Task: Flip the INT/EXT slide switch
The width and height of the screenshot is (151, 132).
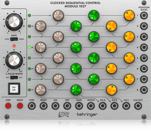Action: [x=14, y=77]
